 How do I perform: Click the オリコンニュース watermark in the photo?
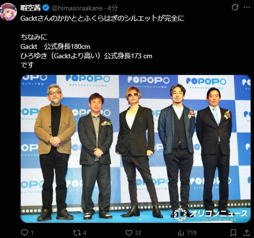211,215
